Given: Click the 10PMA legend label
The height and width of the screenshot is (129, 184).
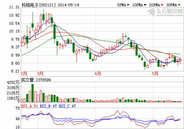Looking at the screenshot, I should pos(138,5).
